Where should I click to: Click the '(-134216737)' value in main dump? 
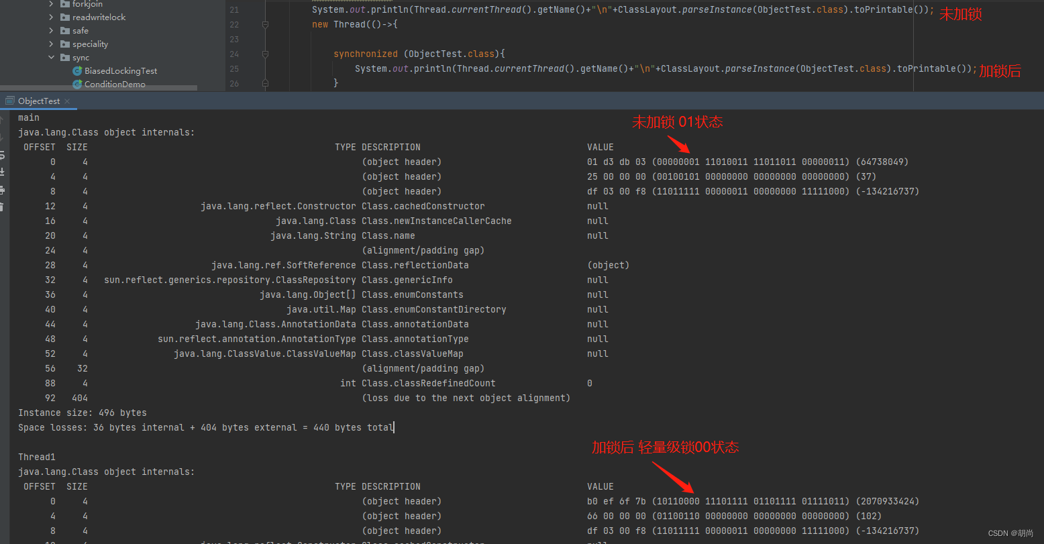pos(888,191)
